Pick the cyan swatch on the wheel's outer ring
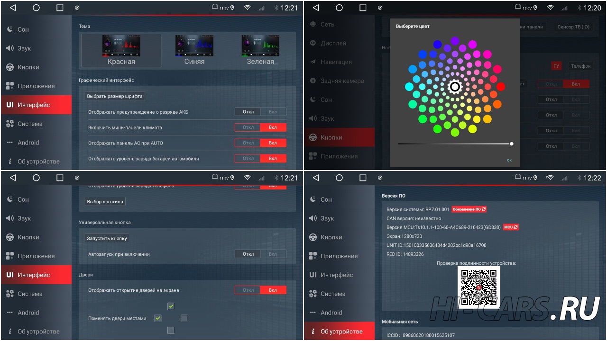Viewport: 607px width, 341px height. click(x=409, y=87)
